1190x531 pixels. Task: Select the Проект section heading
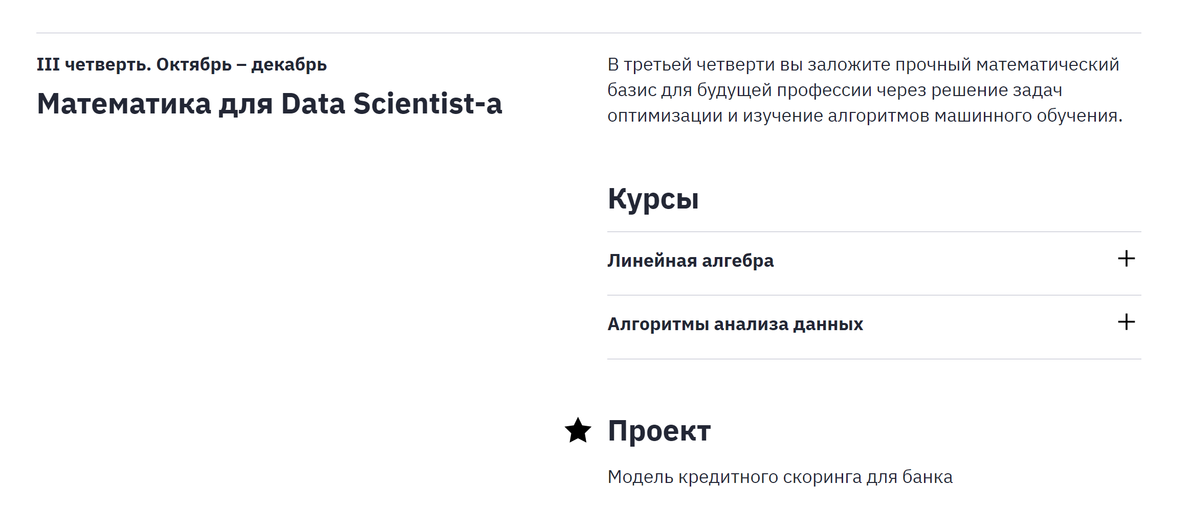(x=659, y=431)
